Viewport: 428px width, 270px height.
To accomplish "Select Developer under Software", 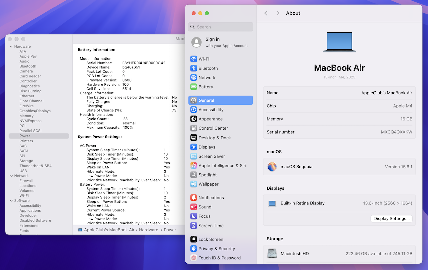I will (x=28, y=216).
